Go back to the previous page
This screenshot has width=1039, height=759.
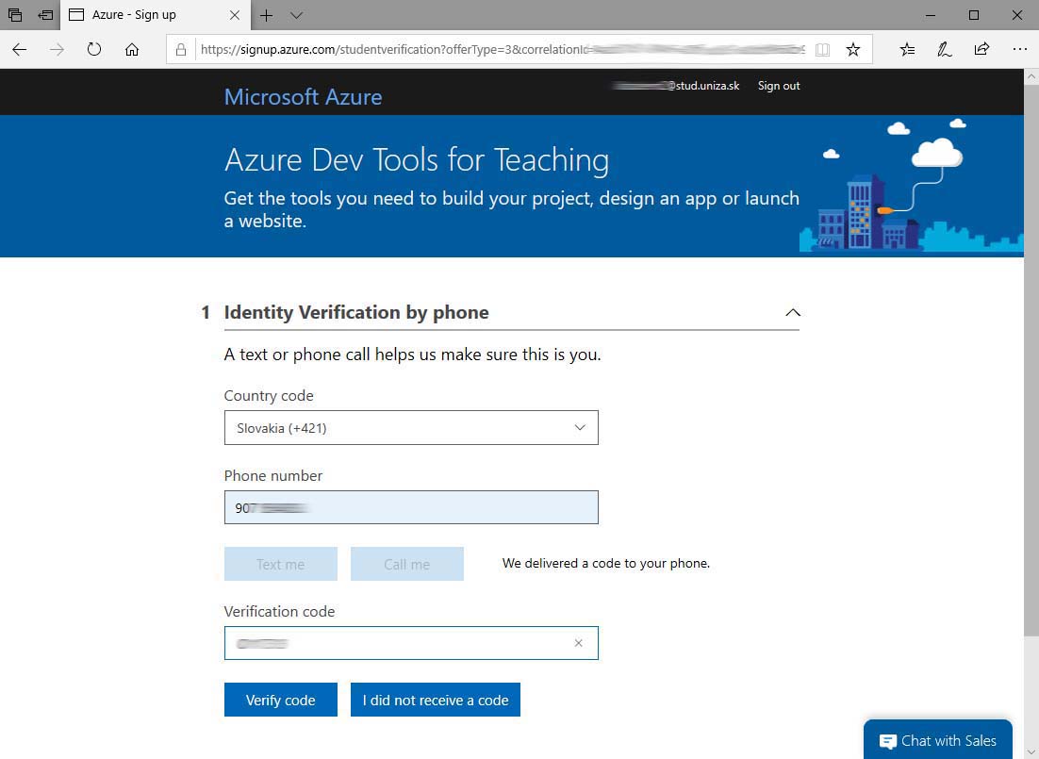pyautogui.click(x=19, y=49)
